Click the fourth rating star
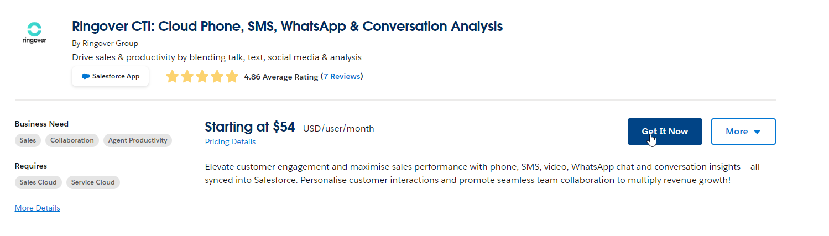Viewport: 829px width, 236px height. coord(217,76)
